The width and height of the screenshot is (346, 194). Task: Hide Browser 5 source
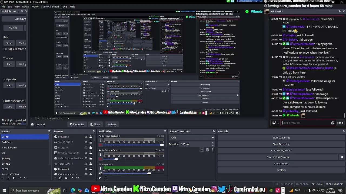[x=86, y=169]
